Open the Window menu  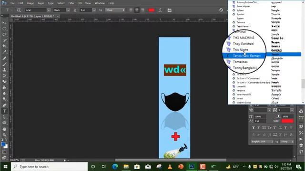coord(100,3)
